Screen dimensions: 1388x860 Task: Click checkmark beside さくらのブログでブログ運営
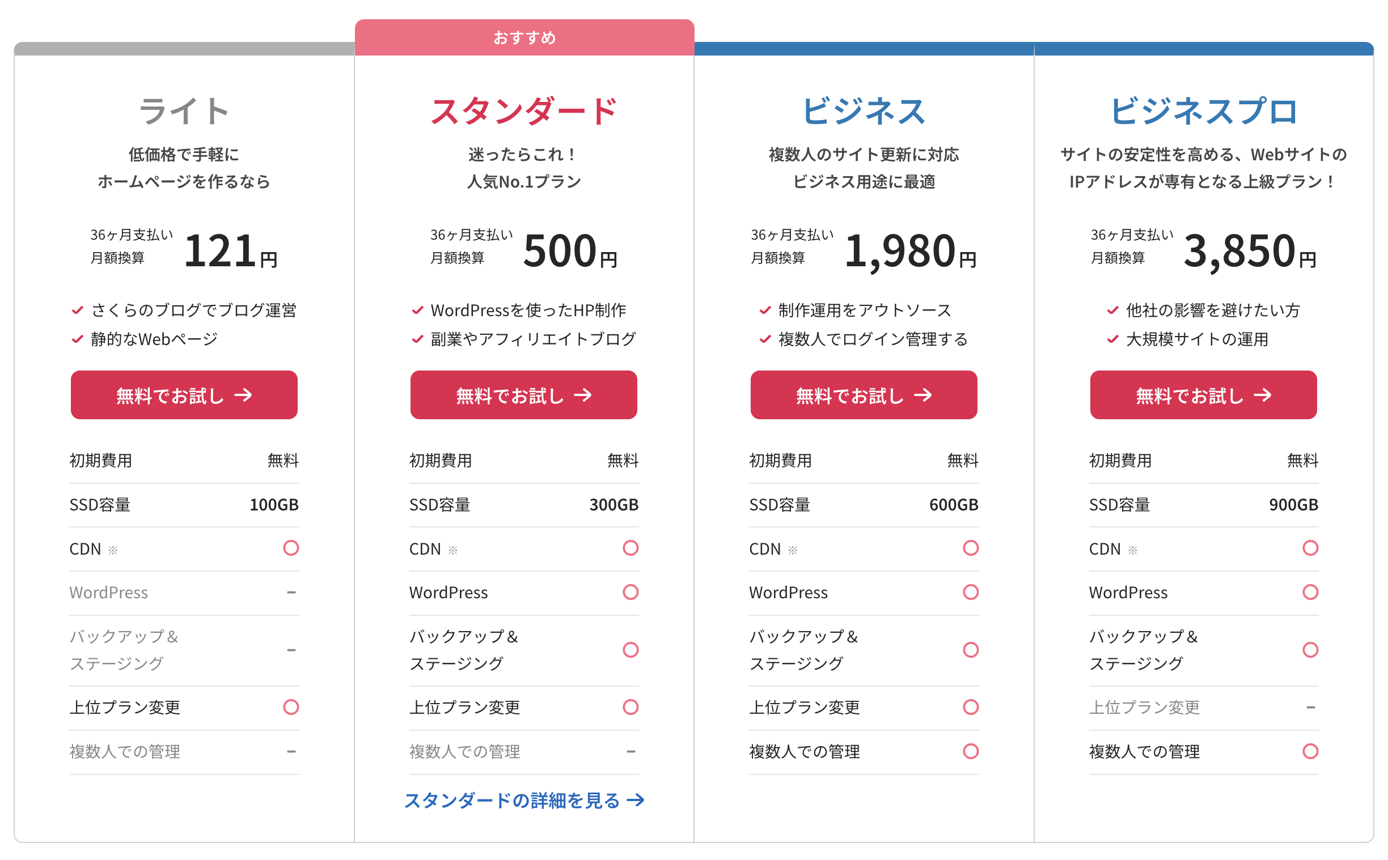[x=78, y=310]
